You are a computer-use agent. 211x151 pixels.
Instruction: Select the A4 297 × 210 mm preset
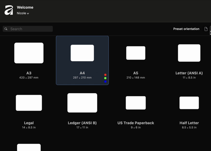[x=82, y=60]
